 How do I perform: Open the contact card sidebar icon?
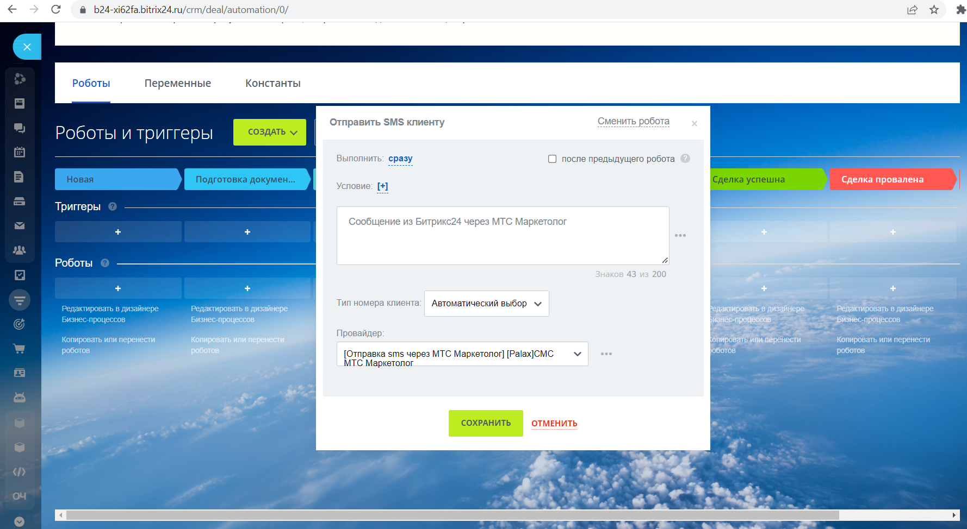coord(20,373)
